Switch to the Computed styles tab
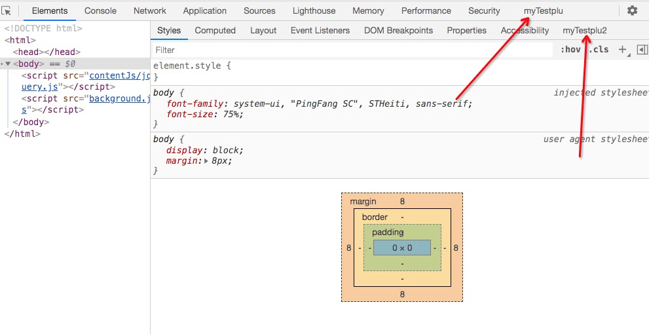 pyautogui.click(x=215, y=31)
